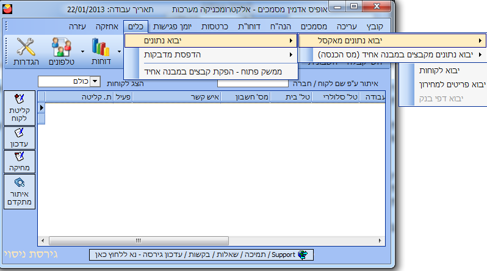Viewport: 487px width, 271px height.
Task: Open the טלפונים contacts icon
Action: click(x=62, y=51)
